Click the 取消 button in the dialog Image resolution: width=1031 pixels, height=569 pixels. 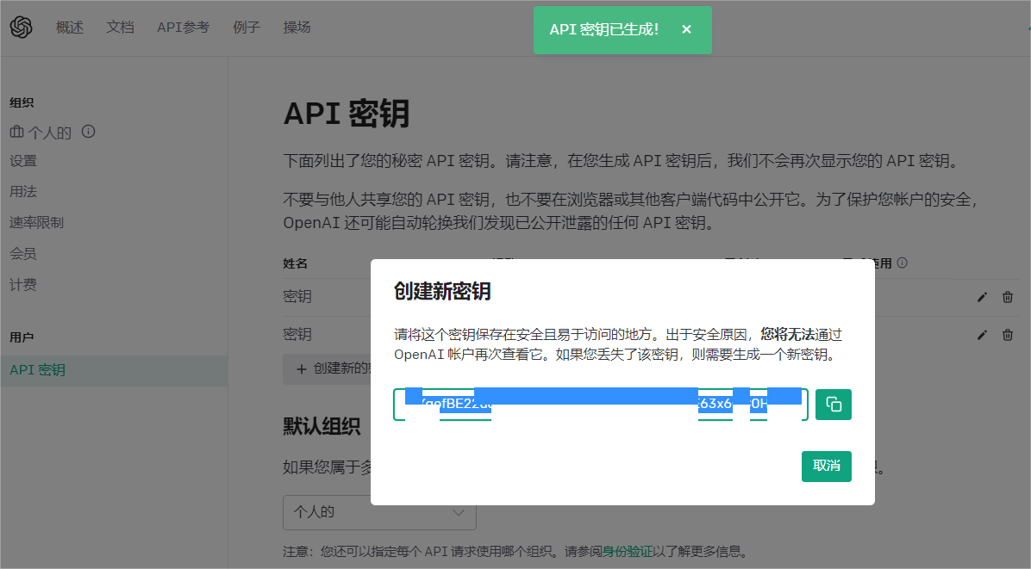pyautogui.click(x=827, y=466)
